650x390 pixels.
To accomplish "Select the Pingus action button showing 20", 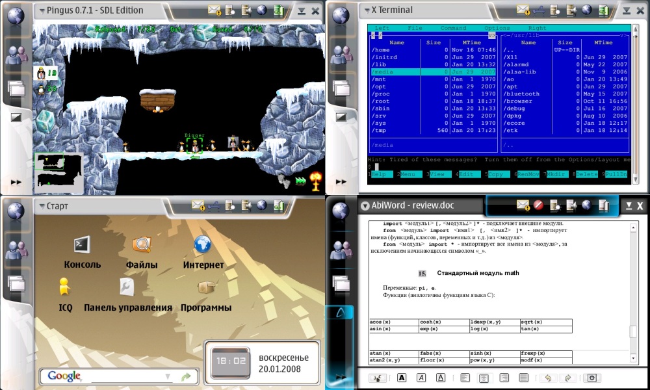I will (46, 88).
